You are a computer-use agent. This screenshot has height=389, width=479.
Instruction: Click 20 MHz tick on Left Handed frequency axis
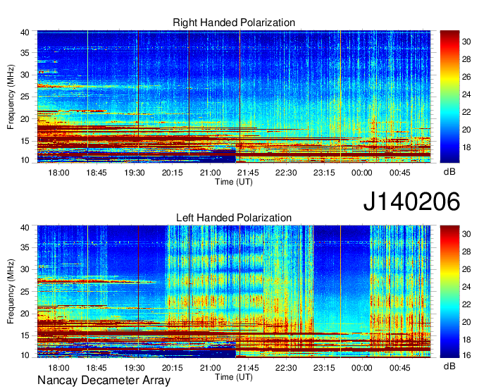click(25, 314)
